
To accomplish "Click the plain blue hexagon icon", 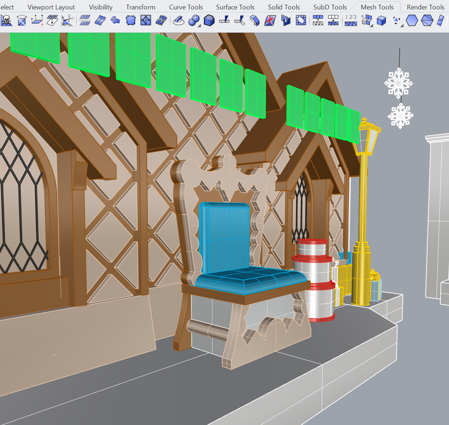I will 412,20.
